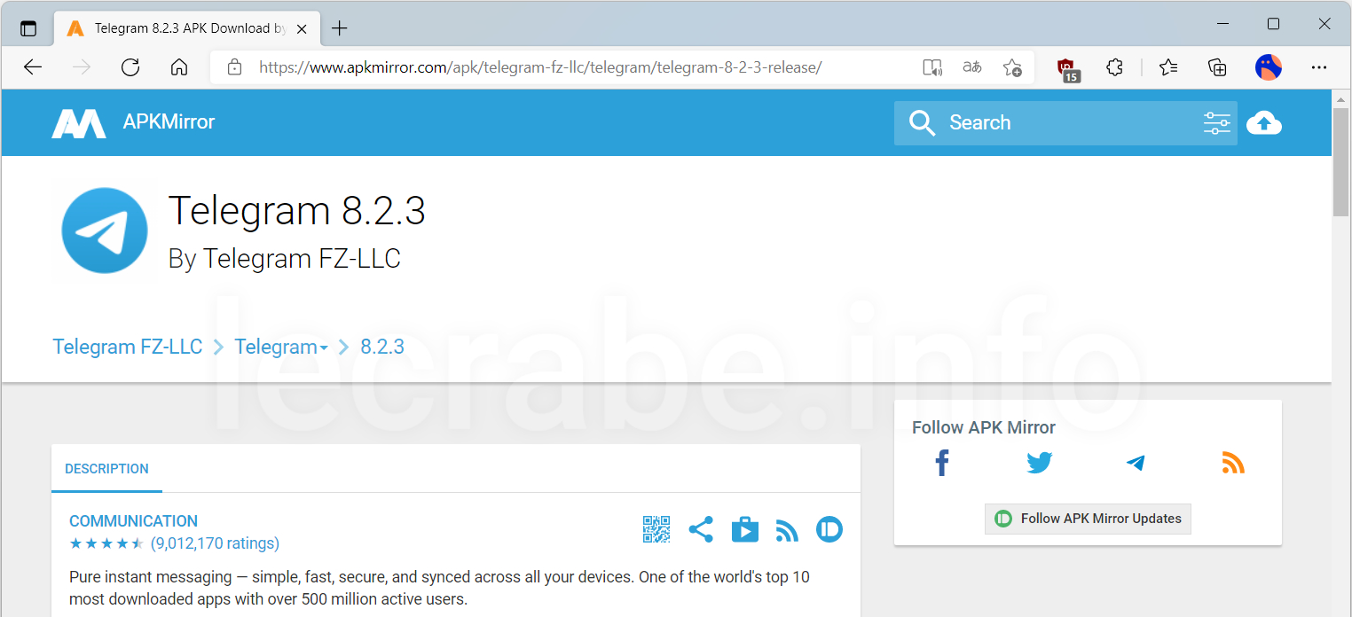This screenshot has width=1352, height=617.
Task: Open advanced search filter sliders icon
Action: point(1217,123)
